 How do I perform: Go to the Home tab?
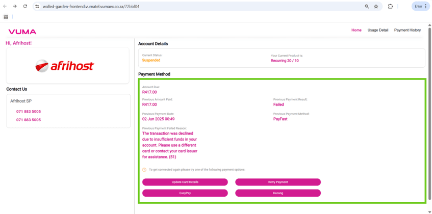pos(356,30)
